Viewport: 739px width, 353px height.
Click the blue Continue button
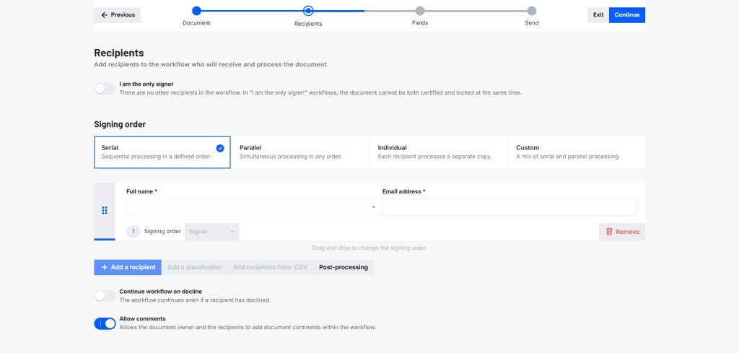[627, 15]
